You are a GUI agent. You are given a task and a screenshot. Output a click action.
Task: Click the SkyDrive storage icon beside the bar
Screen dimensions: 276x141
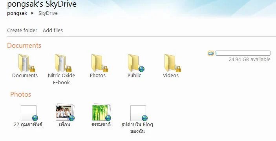pos(211,53)
